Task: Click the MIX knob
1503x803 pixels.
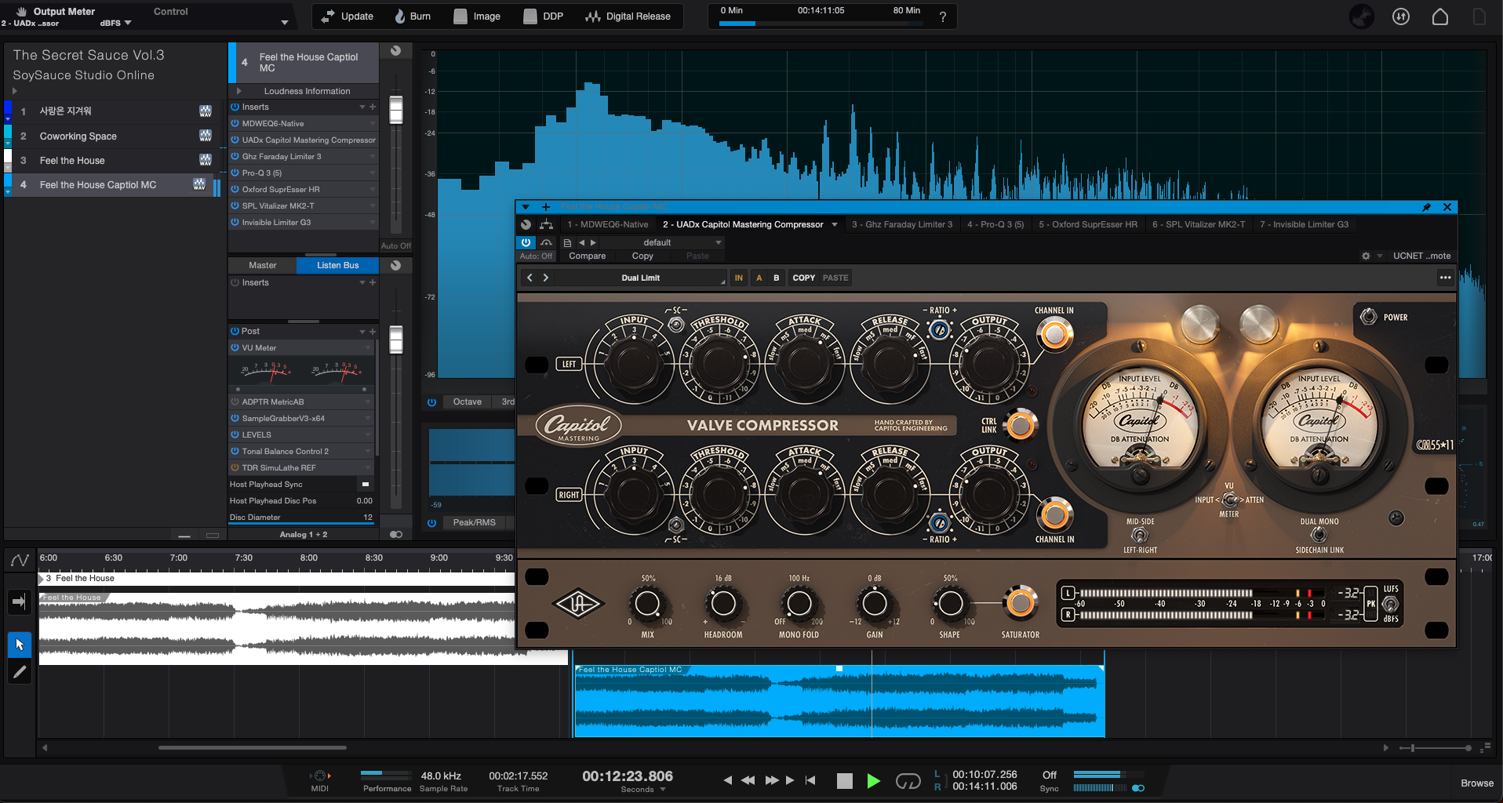Action: click(647, 604)
